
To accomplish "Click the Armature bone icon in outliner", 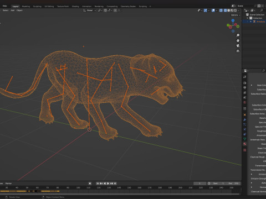I will 254,22.
